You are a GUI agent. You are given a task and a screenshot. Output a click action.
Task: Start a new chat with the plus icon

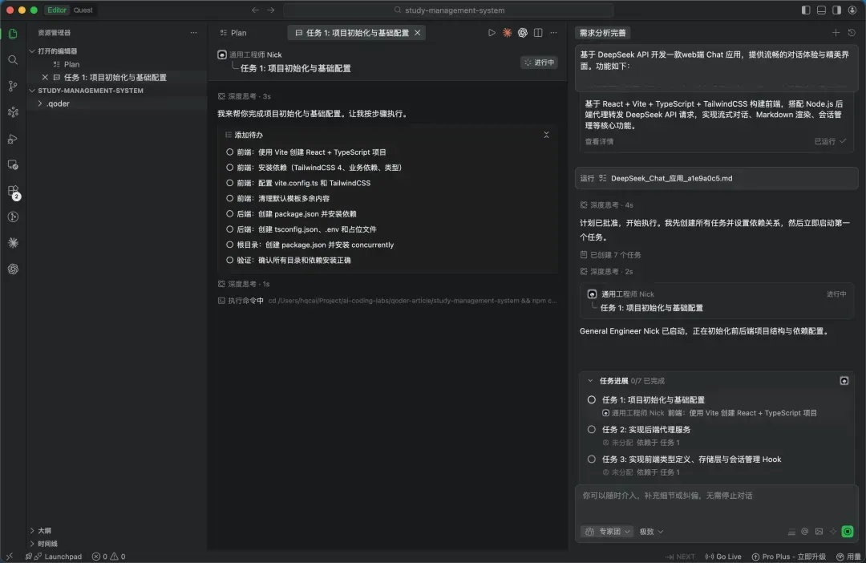(x=836, y=33)
